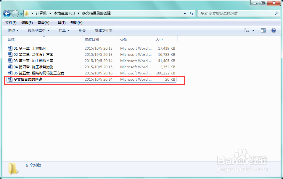Open Help with the question mark icon
This screenshot has height=179, width=283.
coord(274,30)
